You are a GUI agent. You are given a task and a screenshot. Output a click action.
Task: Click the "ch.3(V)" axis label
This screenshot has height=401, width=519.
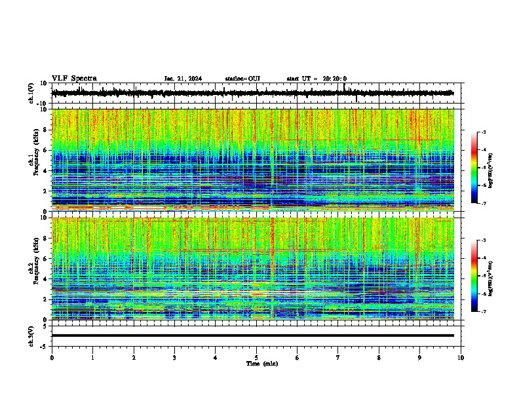pos(31,336)
